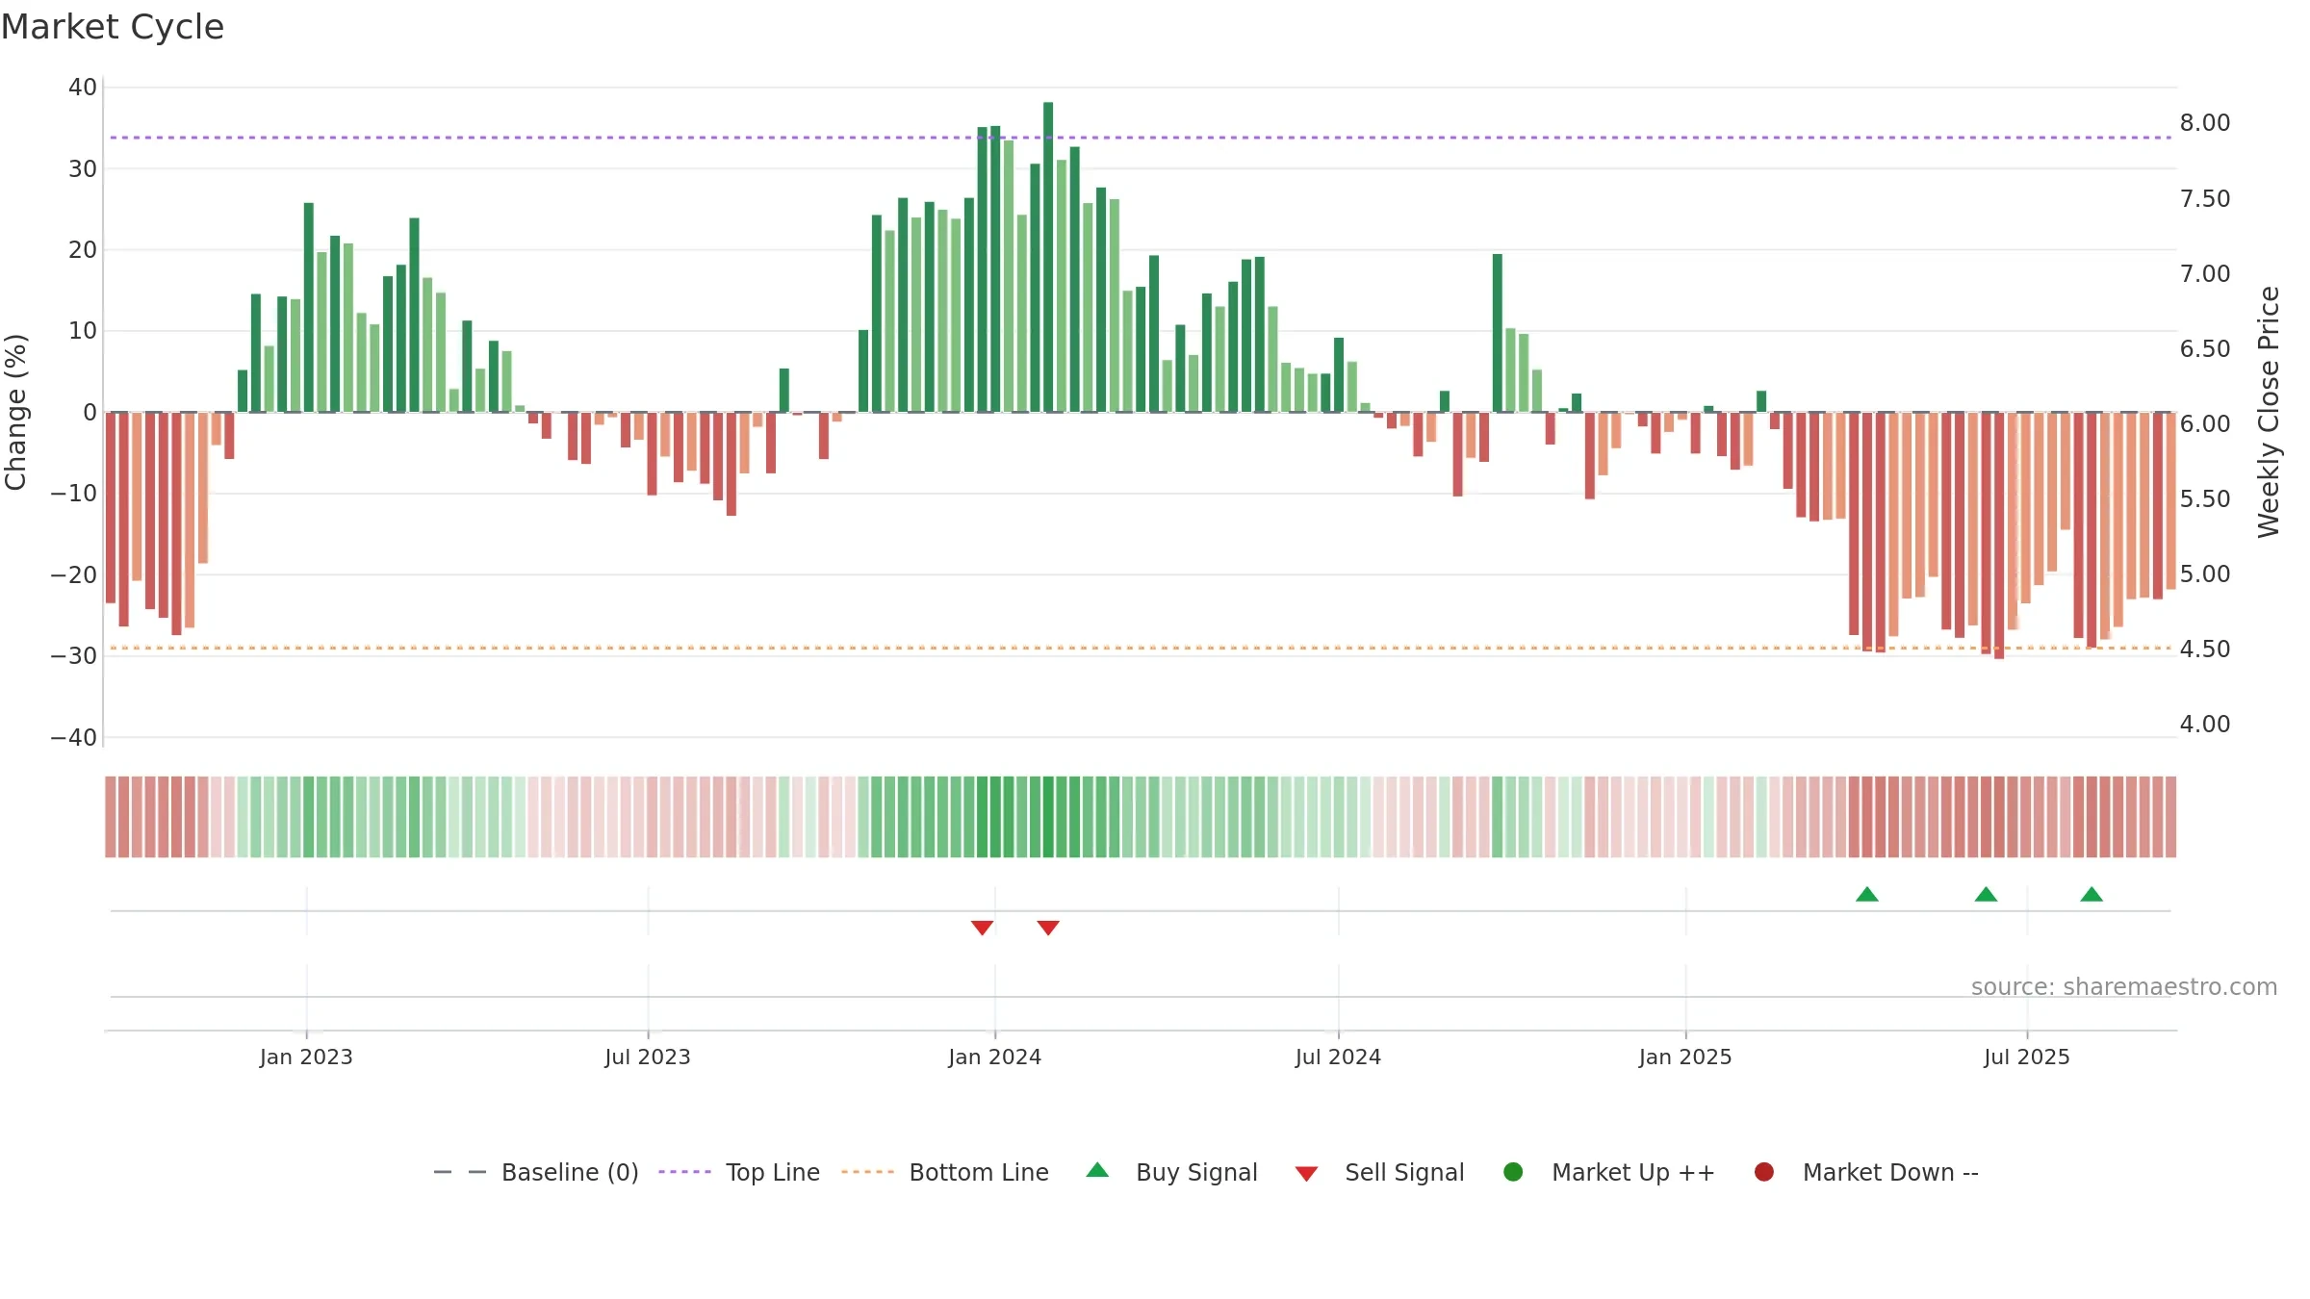Click the Bottom Line orange dotted legend marker
The height and width of the screenshot is (1299, 2310).
tap(867, 1172)
